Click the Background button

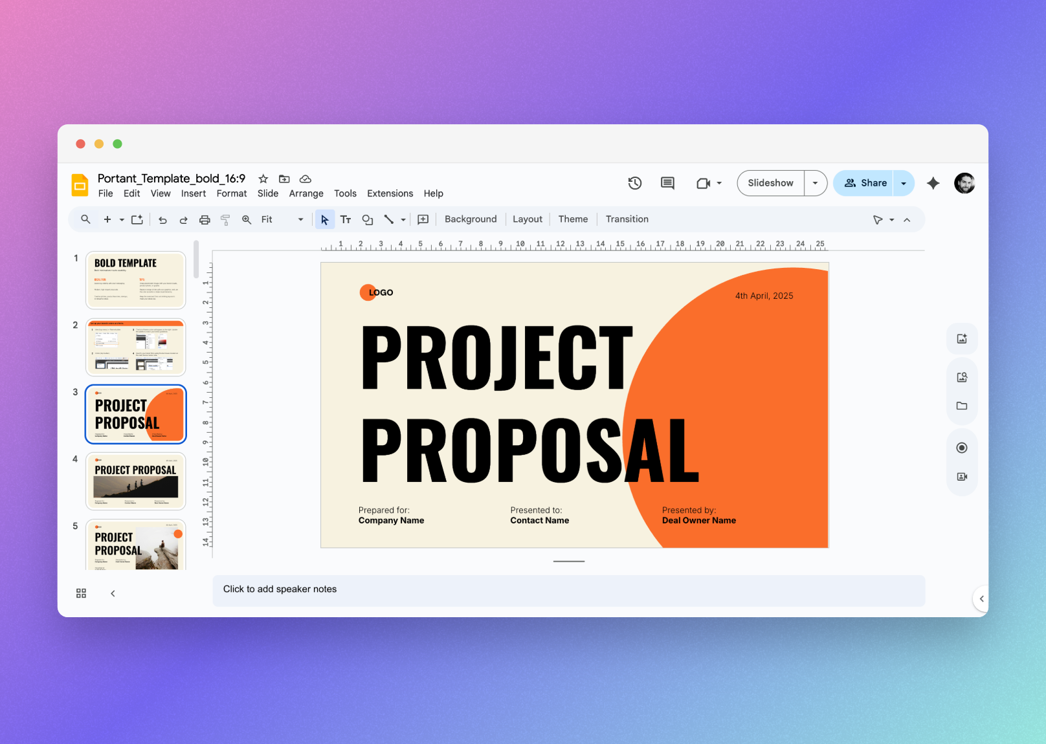pyautogui.click(x=471, y=219)
